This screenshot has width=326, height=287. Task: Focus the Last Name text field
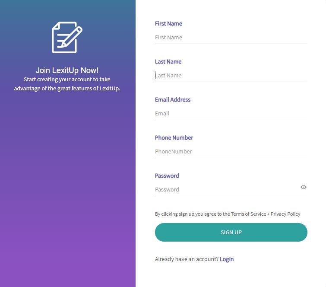point(231,76)
